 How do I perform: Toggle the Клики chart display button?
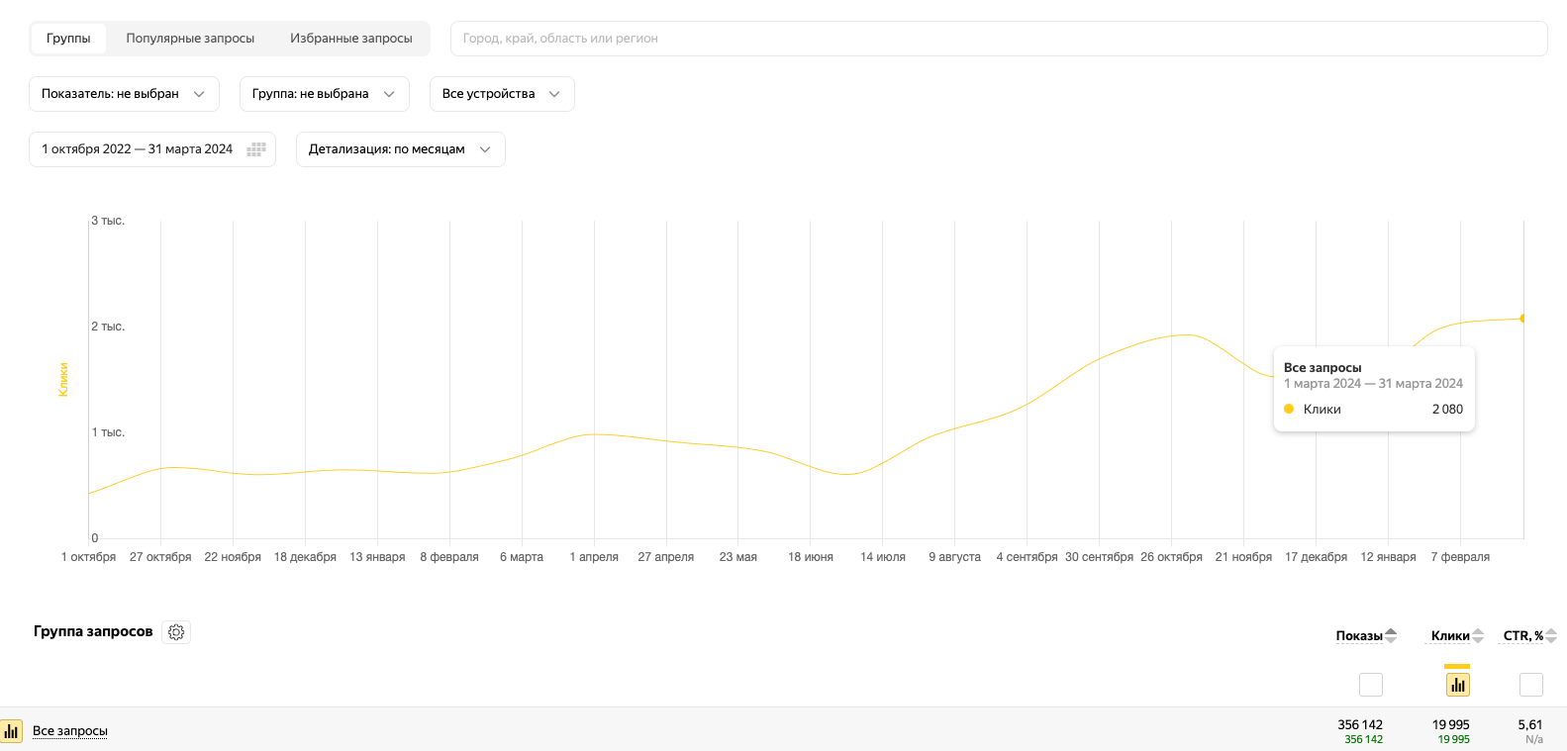(x=1457, y=684)
